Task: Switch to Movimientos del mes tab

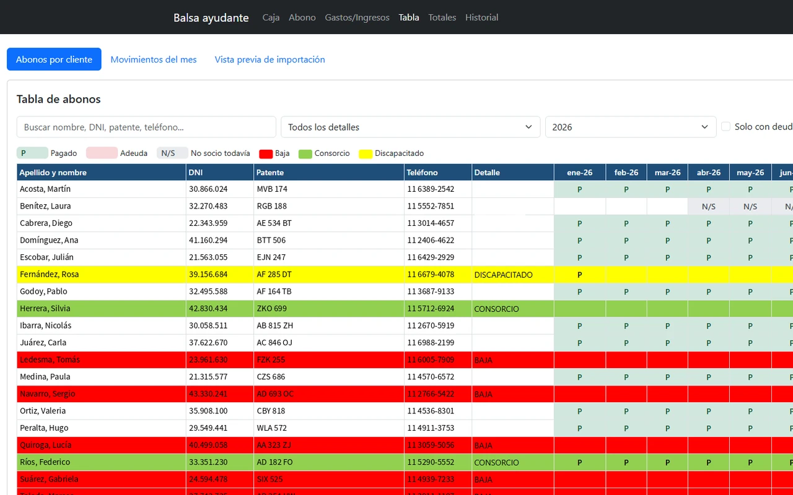Action: click(154, 59)
